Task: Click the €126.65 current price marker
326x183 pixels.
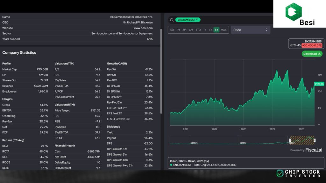Action: 319,84
